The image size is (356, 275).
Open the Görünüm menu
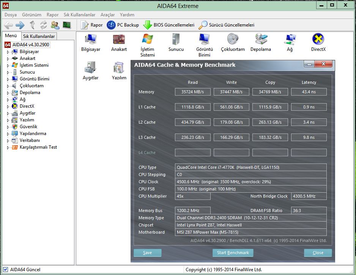32,15
